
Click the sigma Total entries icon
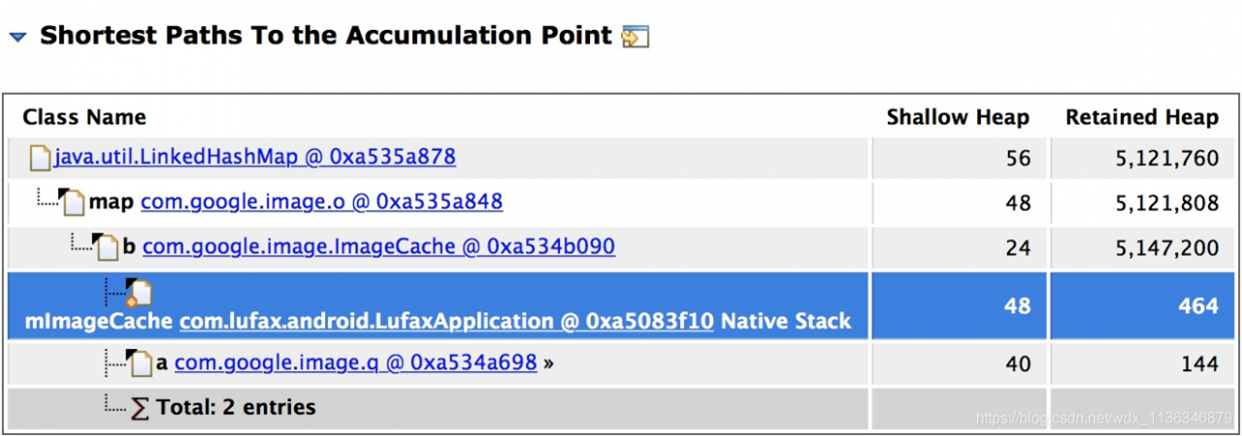coord(141,408)
